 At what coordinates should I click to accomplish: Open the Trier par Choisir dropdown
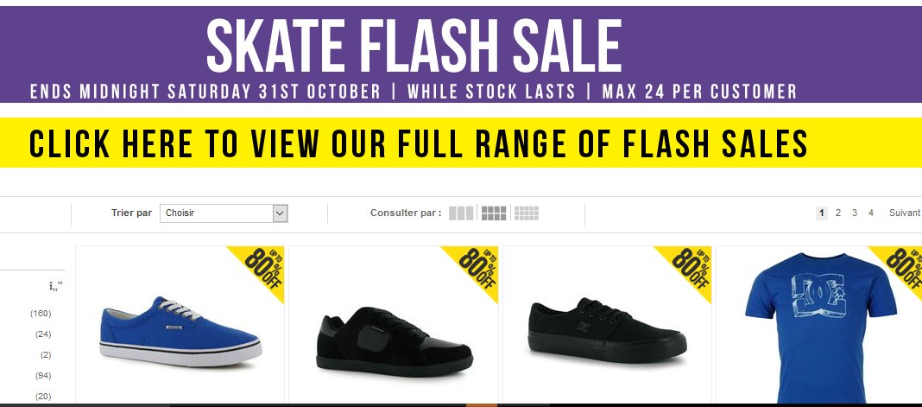216,213
